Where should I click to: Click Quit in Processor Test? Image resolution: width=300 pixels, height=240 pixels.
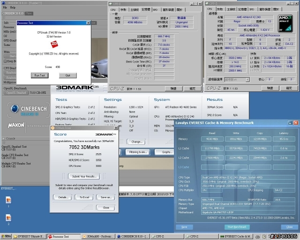click(x=68, y=75)
